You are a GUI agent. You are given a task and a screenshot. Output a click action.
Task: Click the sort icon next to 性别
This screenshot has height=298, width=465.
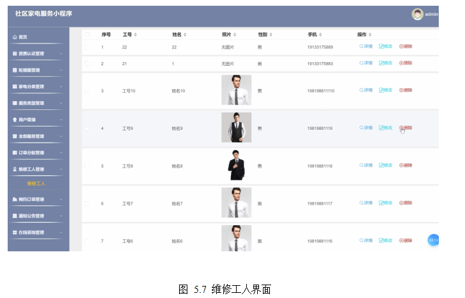[x=271, y=35]
